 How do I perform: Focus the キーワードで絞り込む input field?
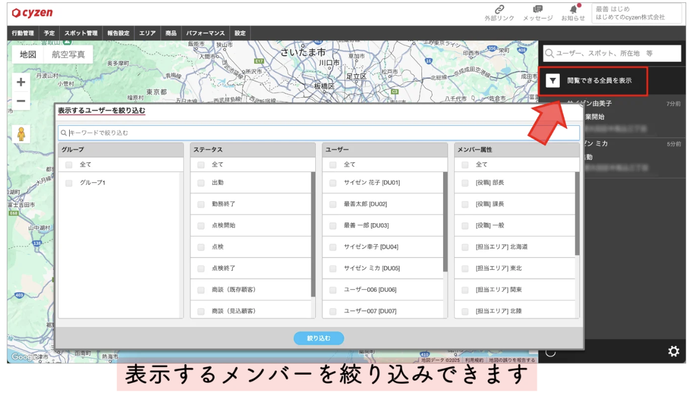(x=319, y=133)
